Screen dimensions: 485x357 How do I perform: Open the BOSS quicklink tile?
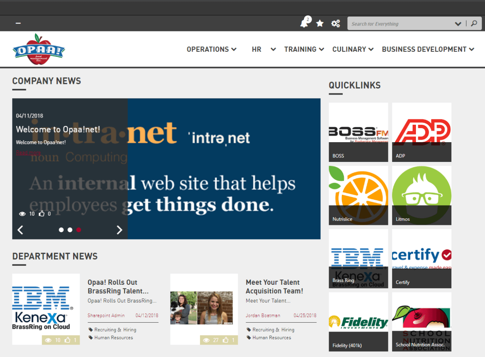coord(358,132)
